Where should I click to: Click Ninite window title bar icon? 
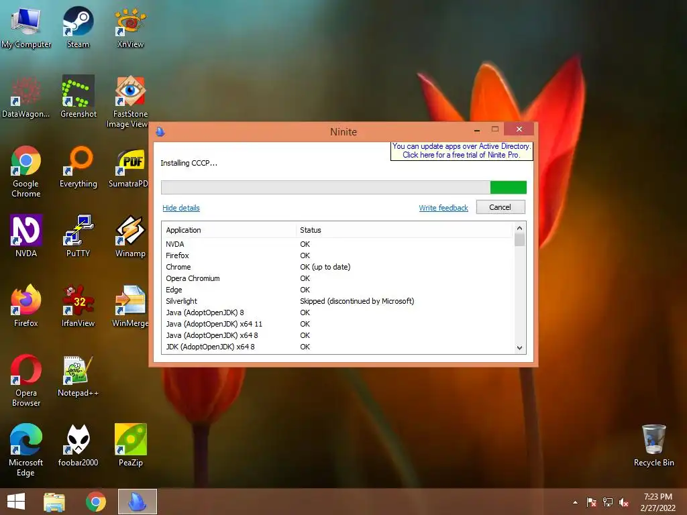(160, 131)
